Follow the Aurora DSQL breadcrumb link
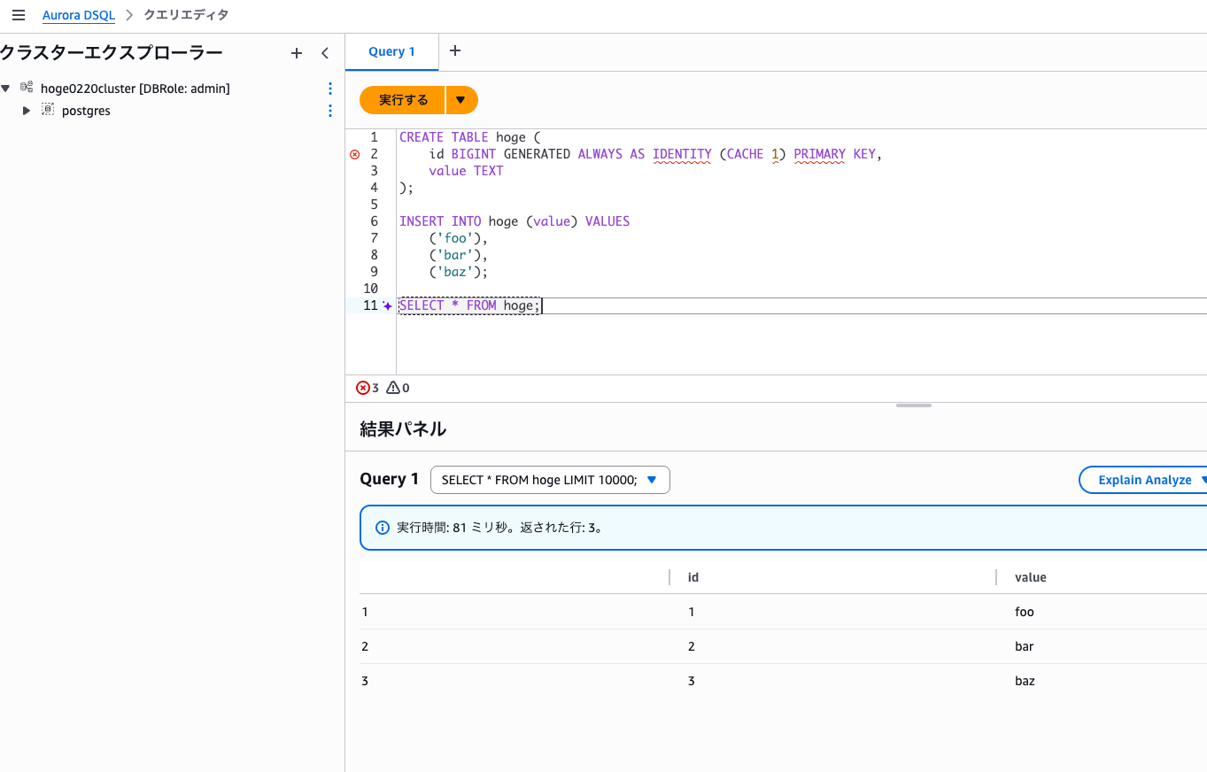Viewport: 1207px width, 772px height. pos(79,15)
